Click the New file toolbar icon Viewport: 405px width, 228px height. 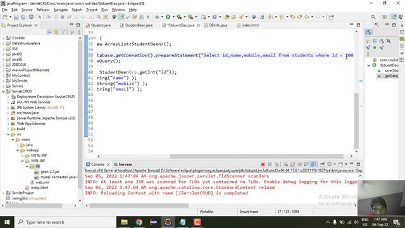coord(5,17)
